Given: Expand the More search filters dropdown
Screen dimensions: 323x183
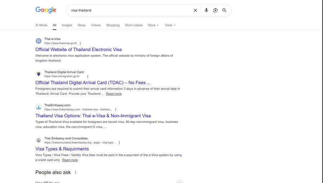Looking at the screenshot, I should point(153,25).
